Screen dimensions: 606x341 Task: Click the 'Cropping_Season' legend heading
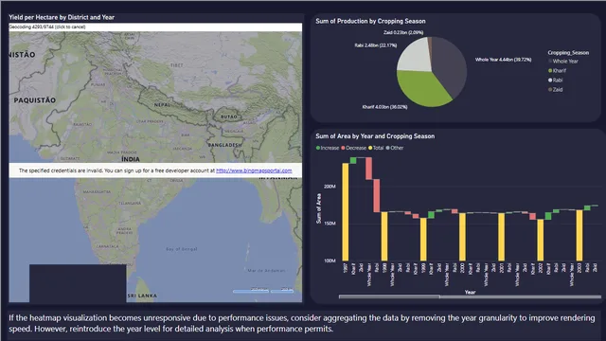[568, 53]
